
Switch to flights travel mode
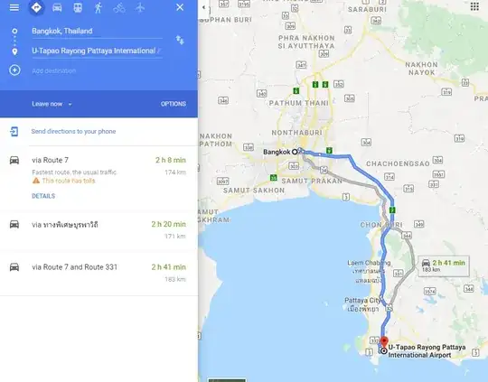tap(140, 7)
